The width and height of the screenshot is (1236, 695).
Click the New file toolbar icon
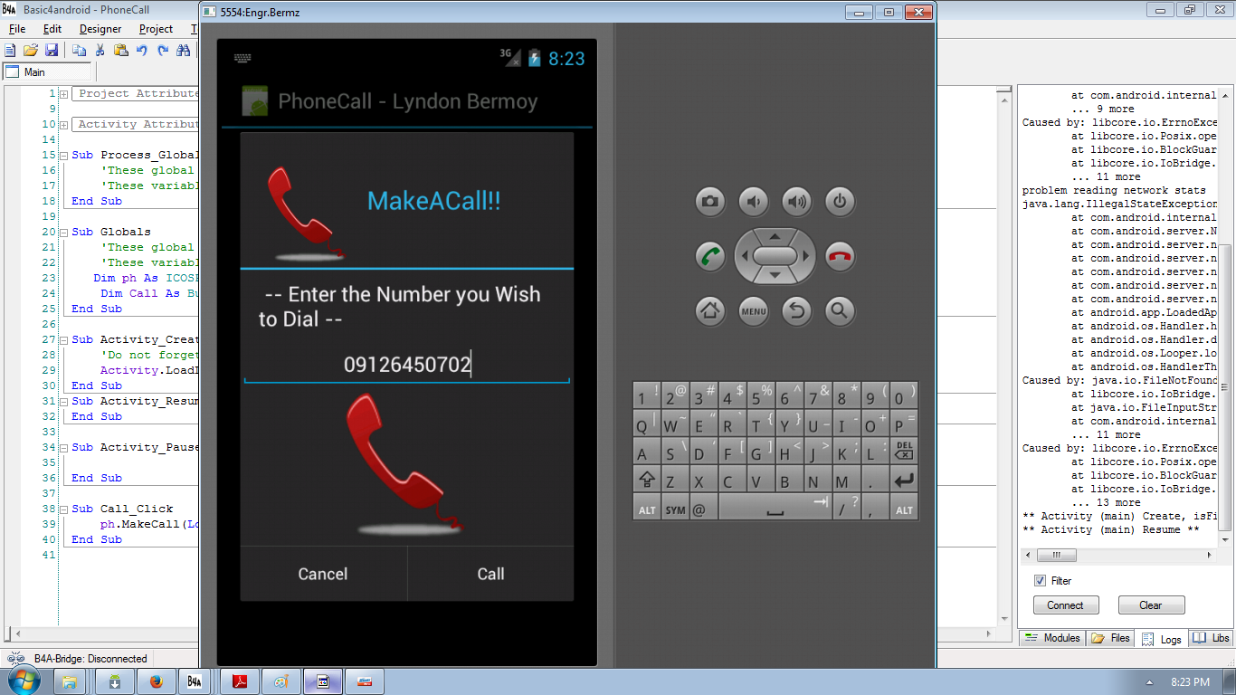point(11,50)
